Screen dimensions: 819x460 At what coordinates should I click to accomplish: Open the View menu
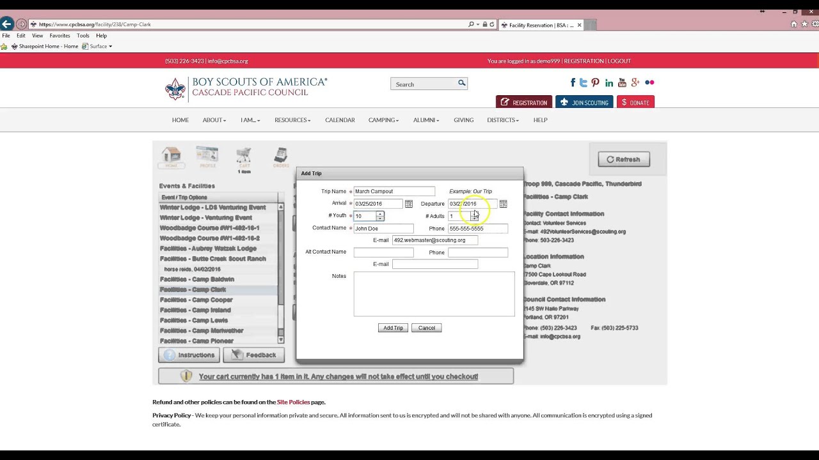click(38, 36)
